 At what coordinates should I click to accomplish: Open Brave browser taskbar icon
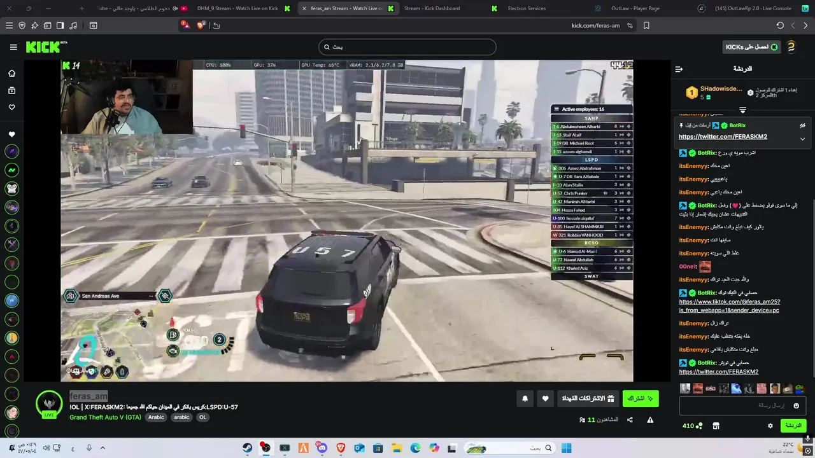[340, 448]
